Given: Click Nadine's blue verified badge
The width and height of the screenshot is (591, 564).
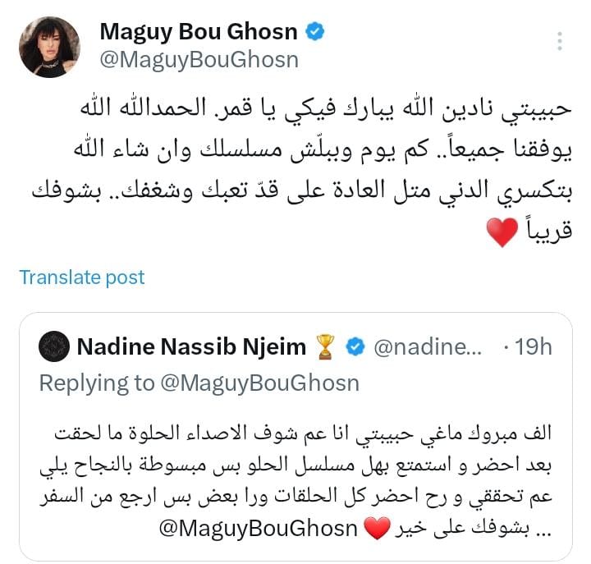Looking at the screenshot, I should pos(355,346).
